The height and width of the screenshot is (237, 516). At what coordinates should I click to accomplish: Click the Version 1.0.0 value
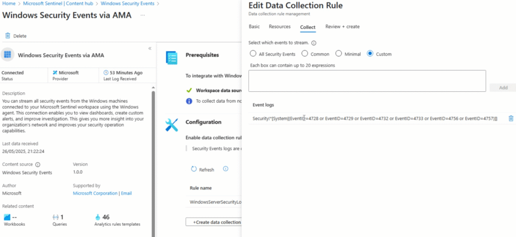[78, 172]
